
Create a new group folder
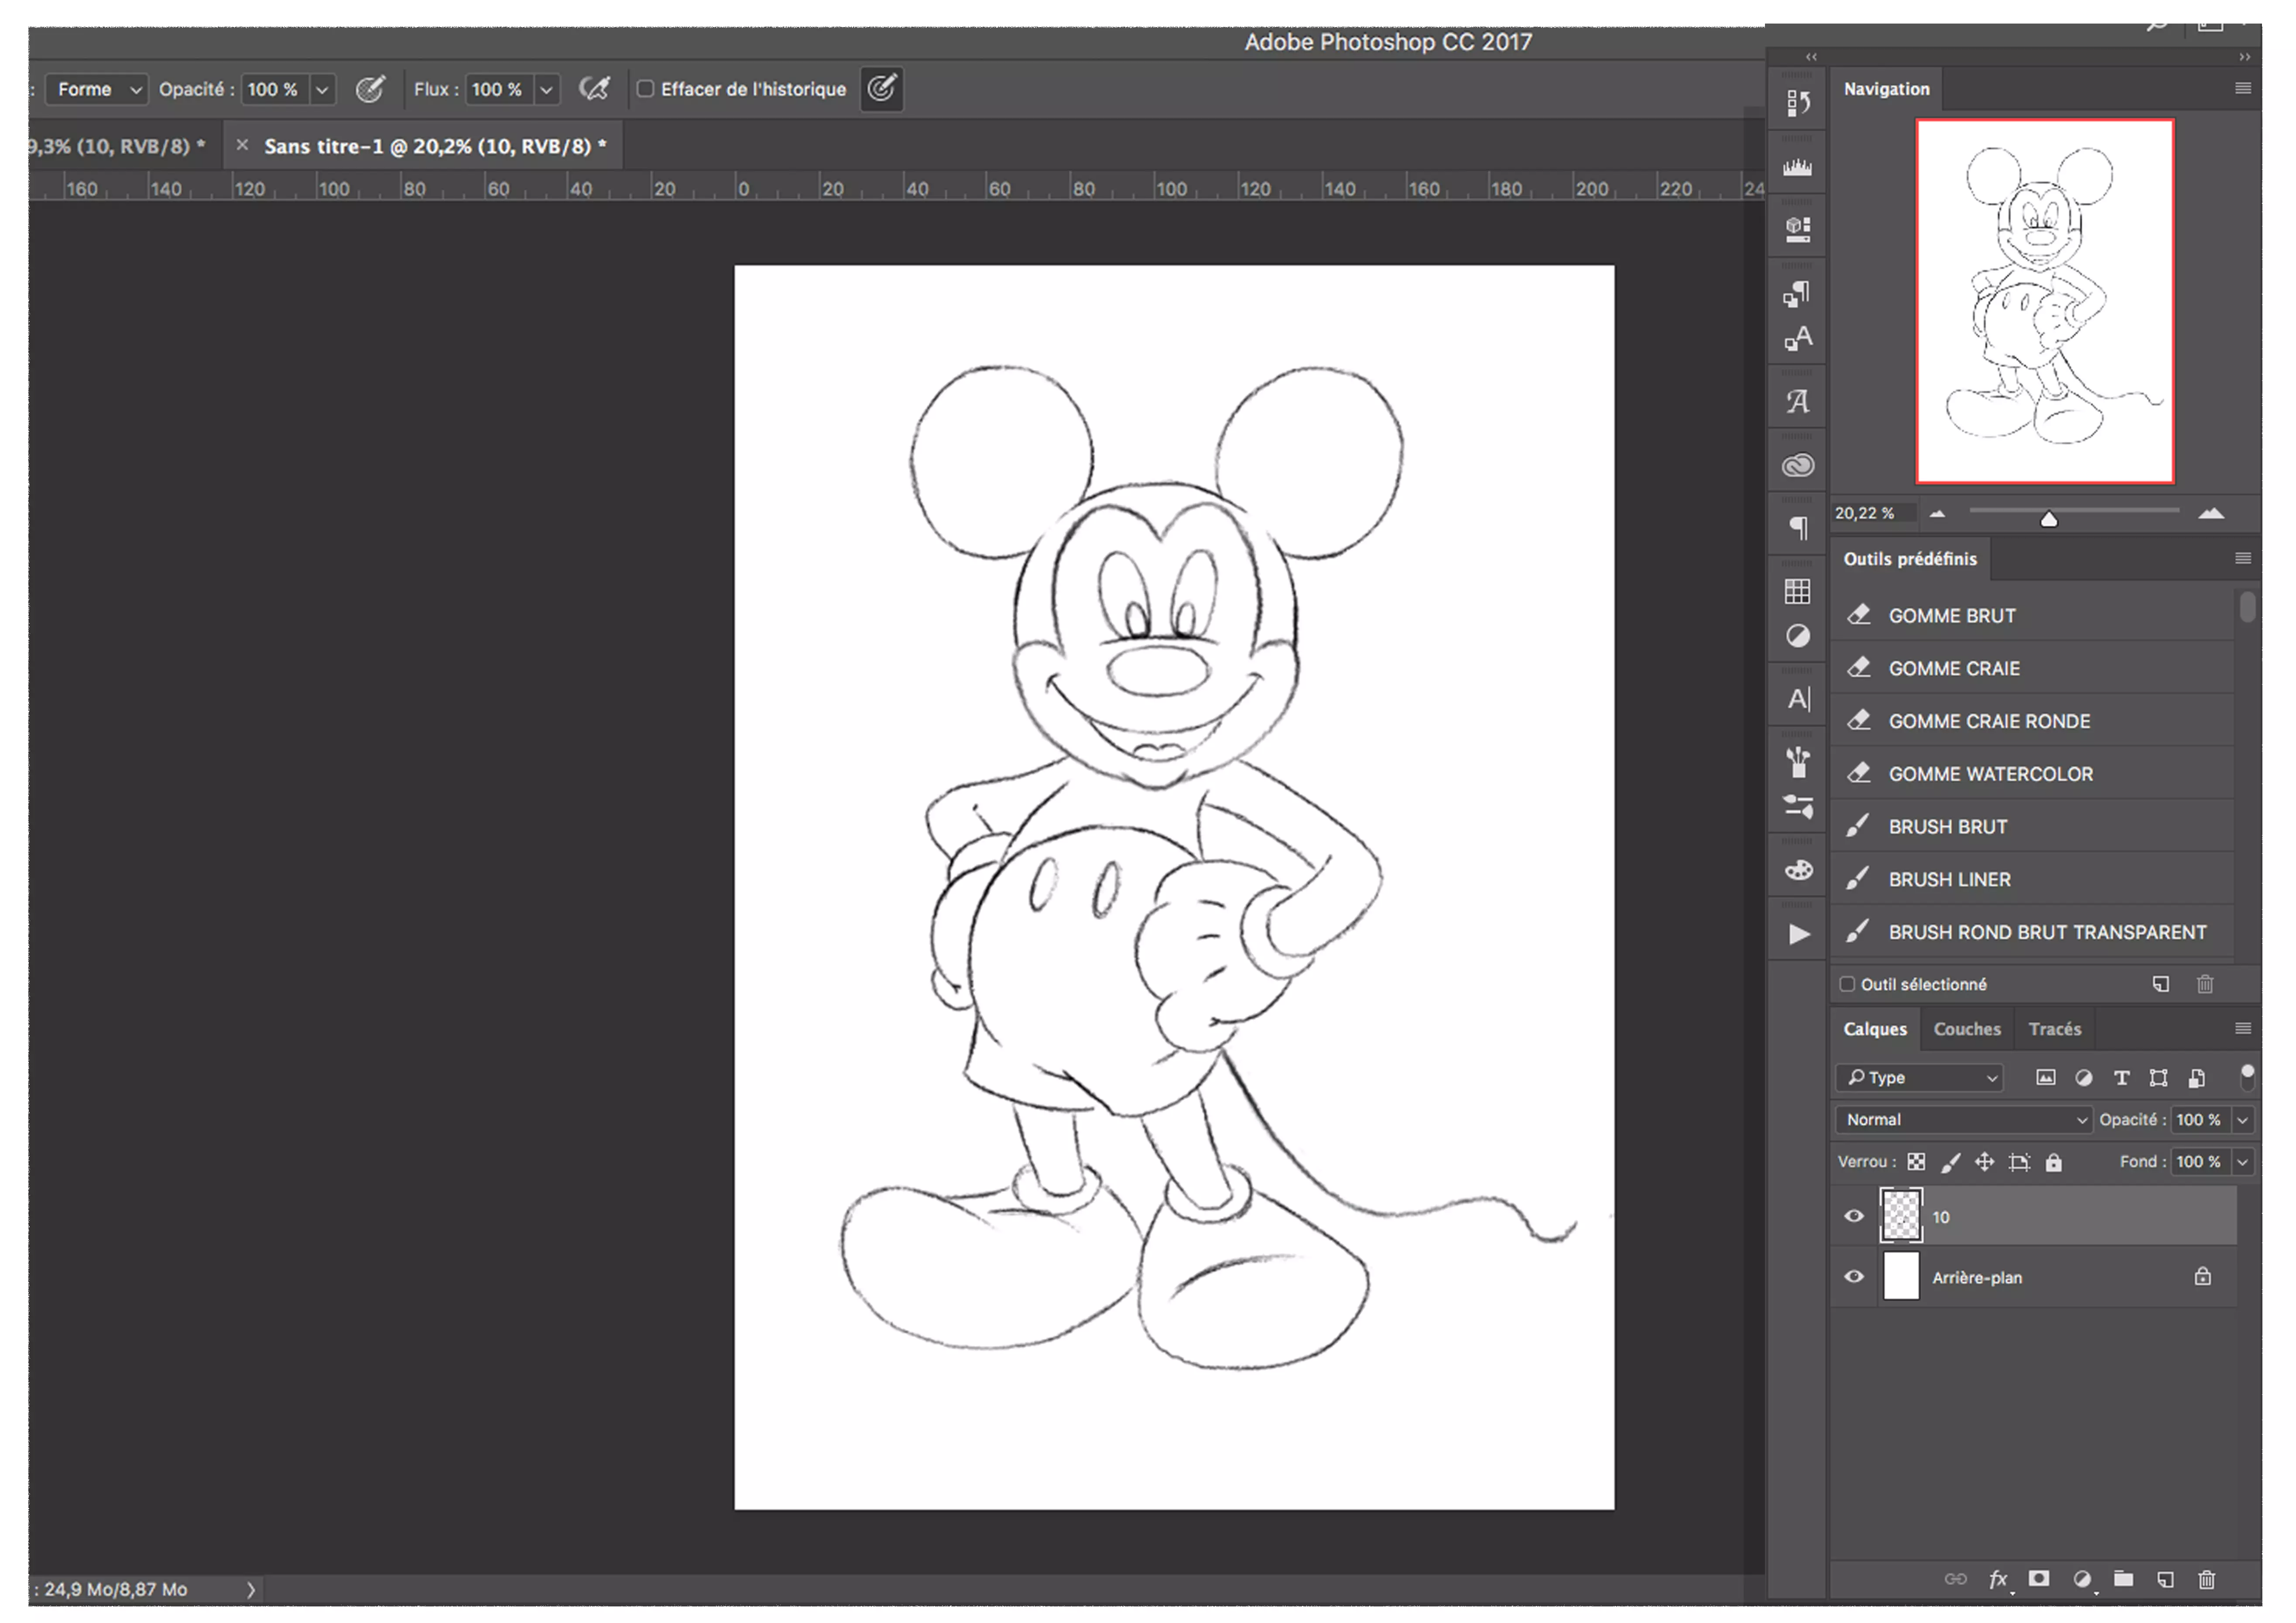coord(2124,1580)
